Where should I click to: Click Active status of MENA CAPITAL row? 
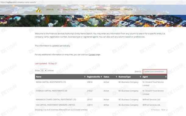[x=106, y=82]
